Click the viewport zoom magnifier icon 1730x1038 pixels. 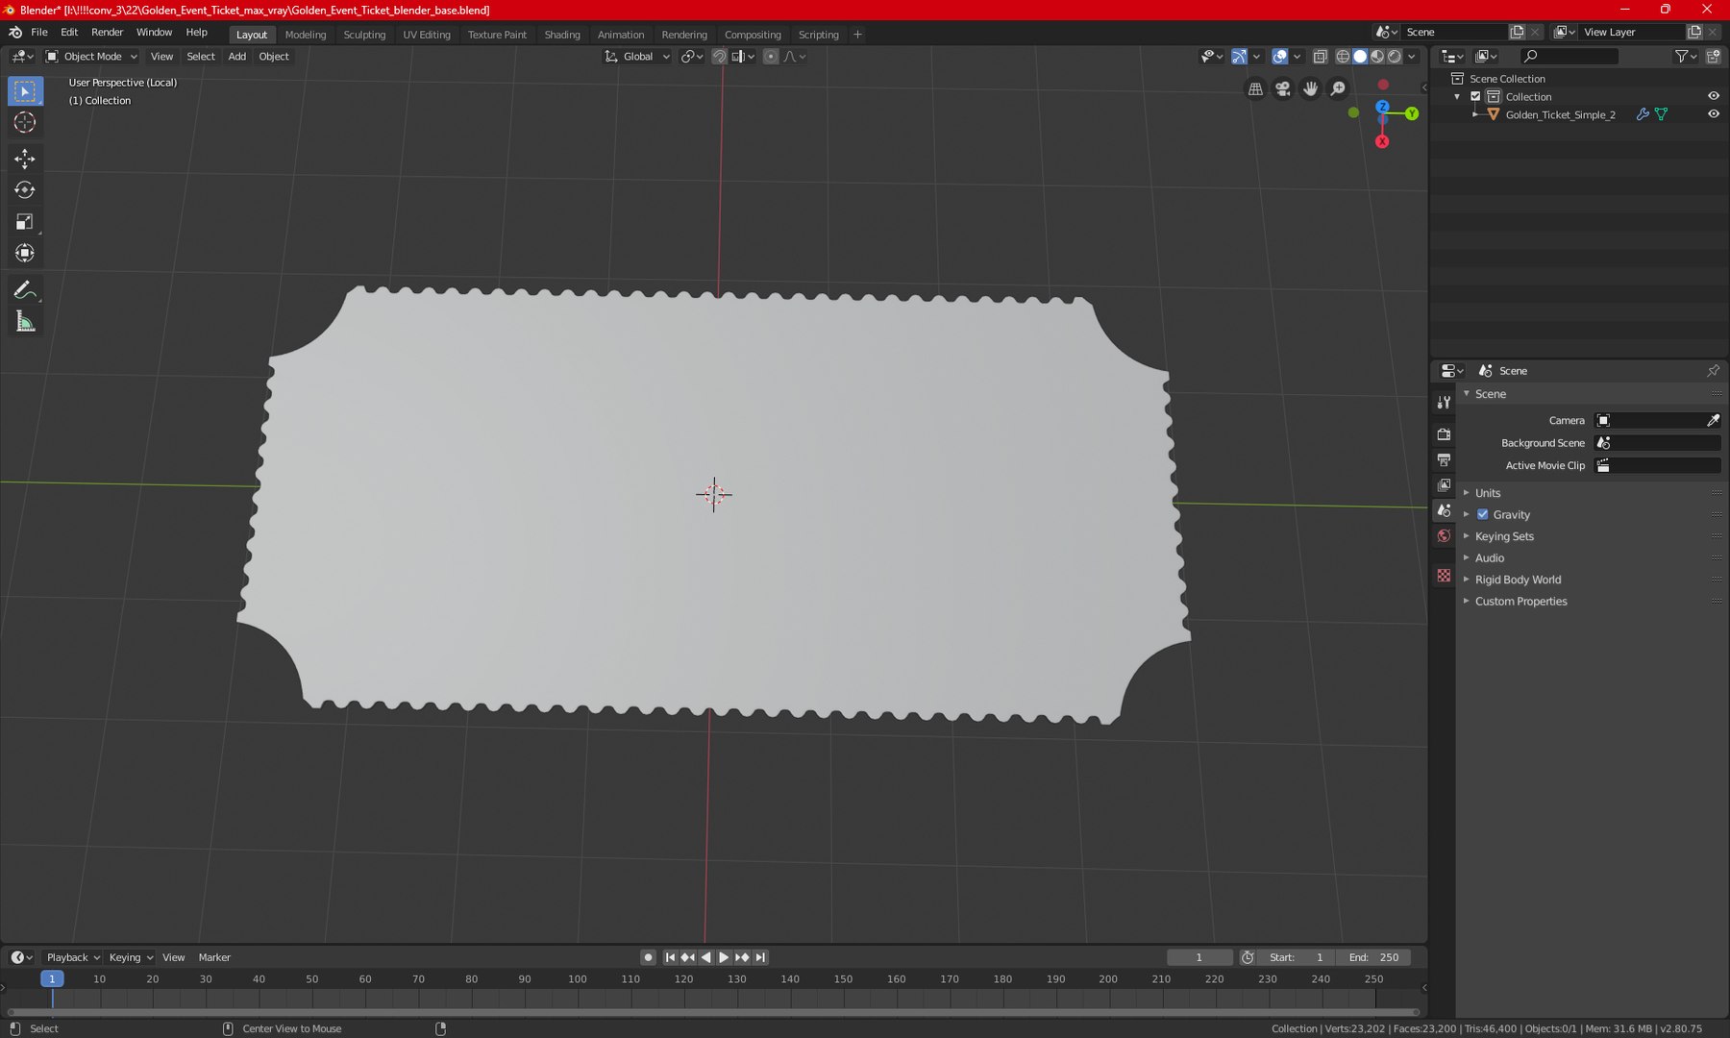click(1338, 88)
